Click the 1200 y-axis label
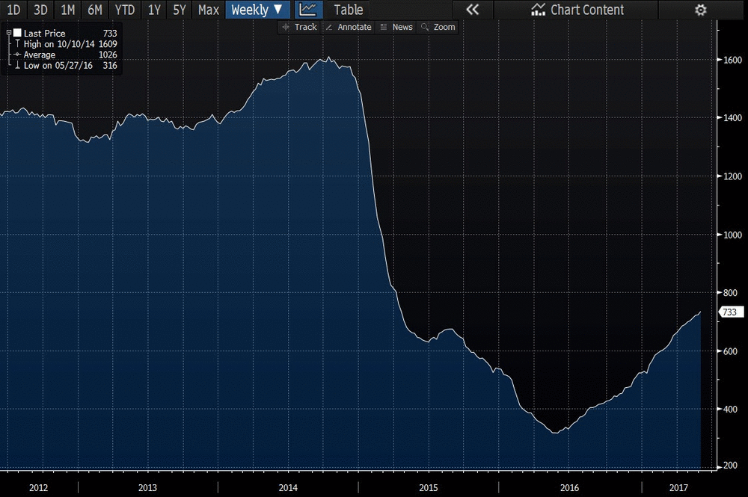748x497 pixels. (733, 176)
